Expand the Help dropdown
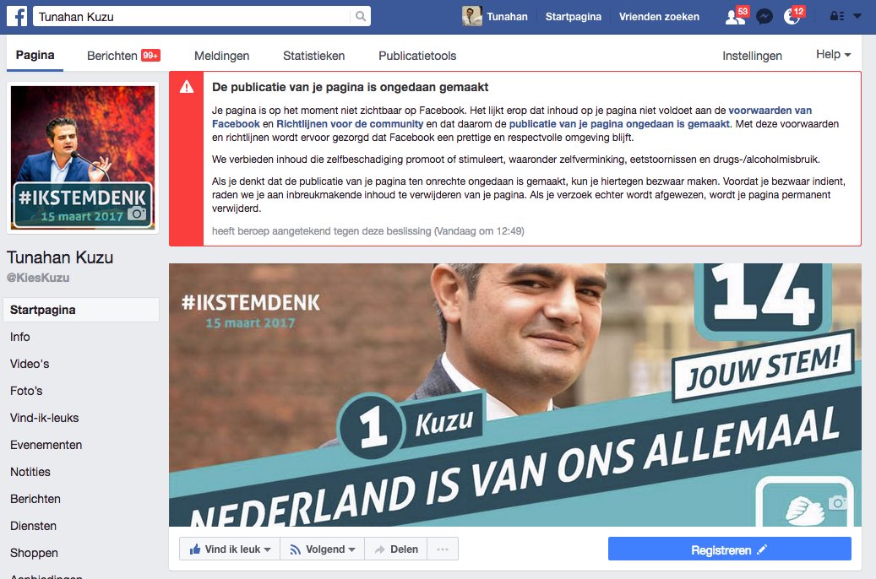876x579 pixels. 833,55
